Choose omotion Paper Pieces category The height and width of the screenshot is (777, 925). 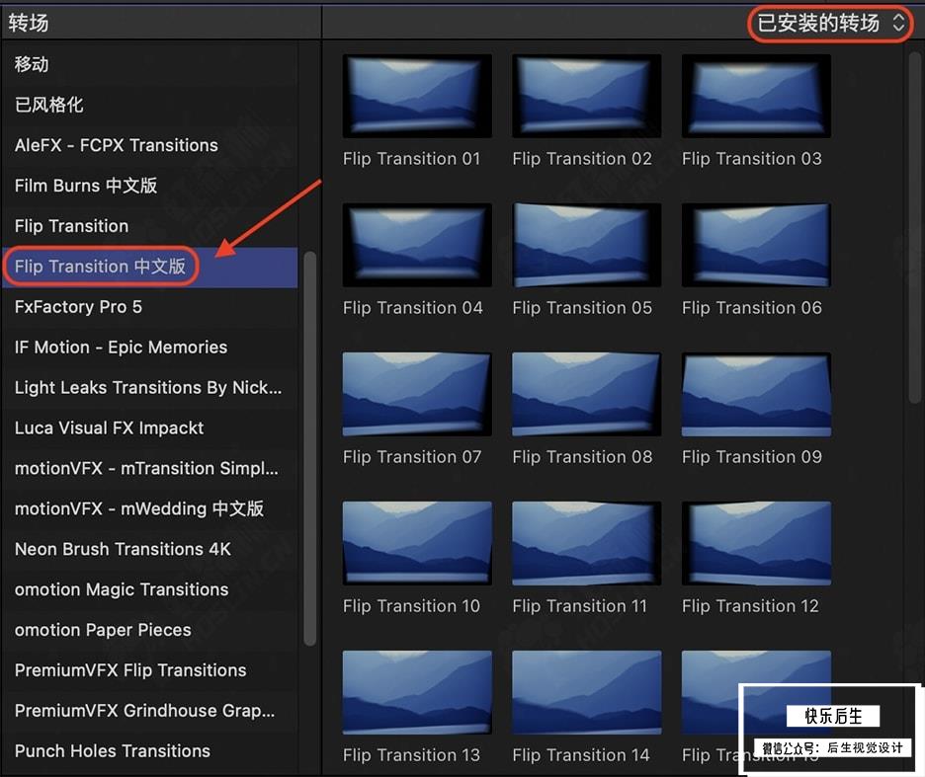point(150,630)
